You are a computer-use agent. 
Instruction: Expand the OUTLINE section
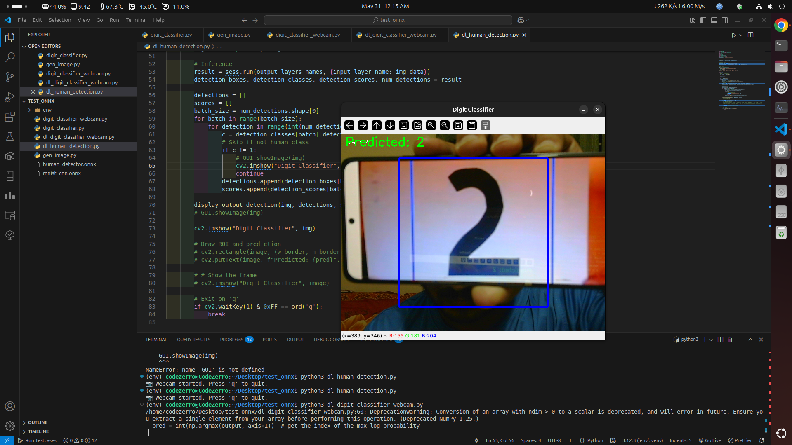38,422
